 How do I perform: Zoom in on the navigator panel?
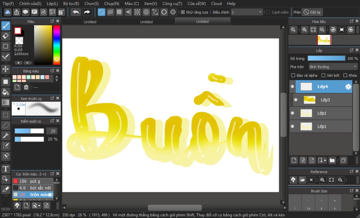[x=304, y=30]
